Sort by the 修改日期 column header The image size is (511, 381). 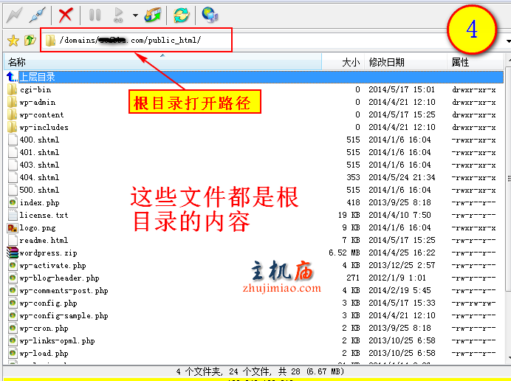coord(405,62)
